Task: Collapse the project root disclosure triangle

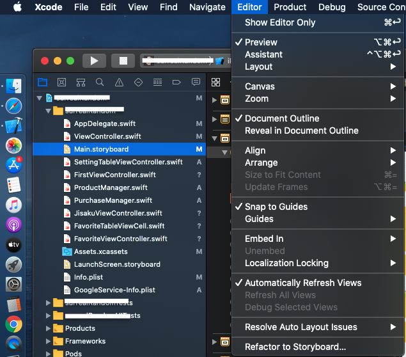Action: pyautogui.click(x=40, y=98)
